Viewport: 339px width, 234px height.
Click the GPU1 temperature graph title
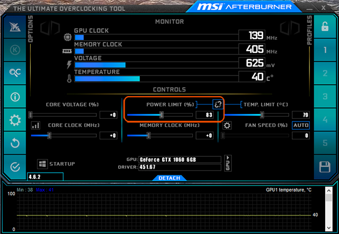click(289, 190)
